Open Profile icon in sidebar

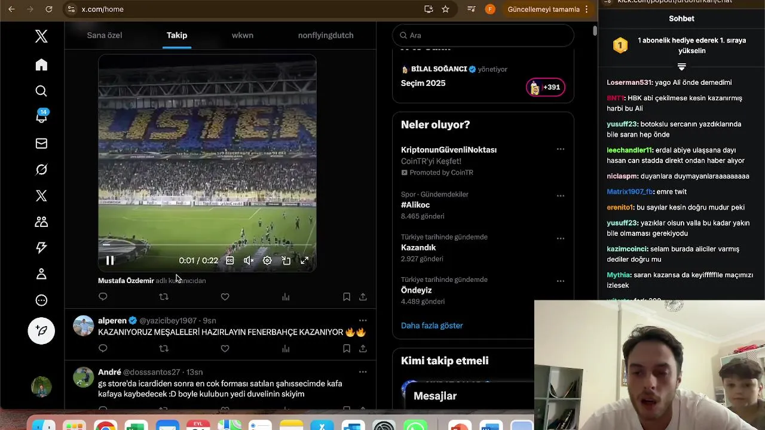(41, 274)
